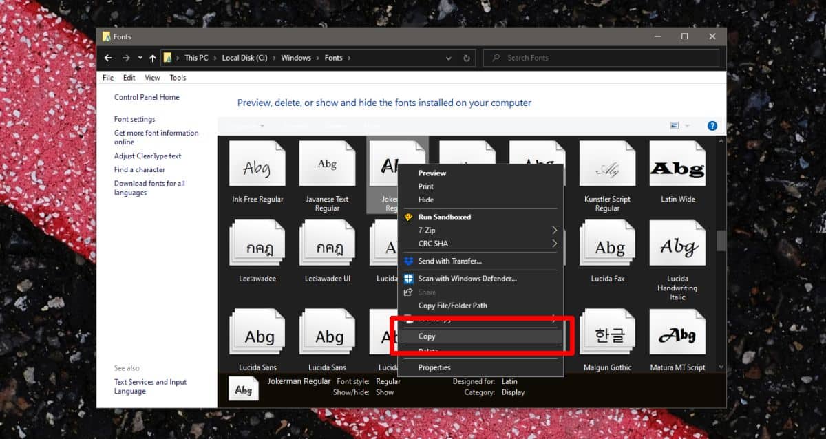Expand the 7-Zip submenu arrow
Screen dimensions: 826x439
pyautogui.click(x=554, y=231)
